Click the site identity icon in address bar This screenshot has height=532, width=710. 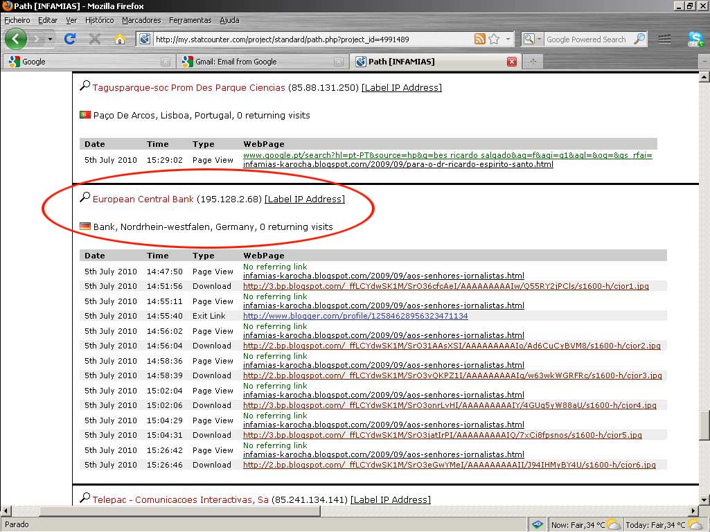(145, 39)
